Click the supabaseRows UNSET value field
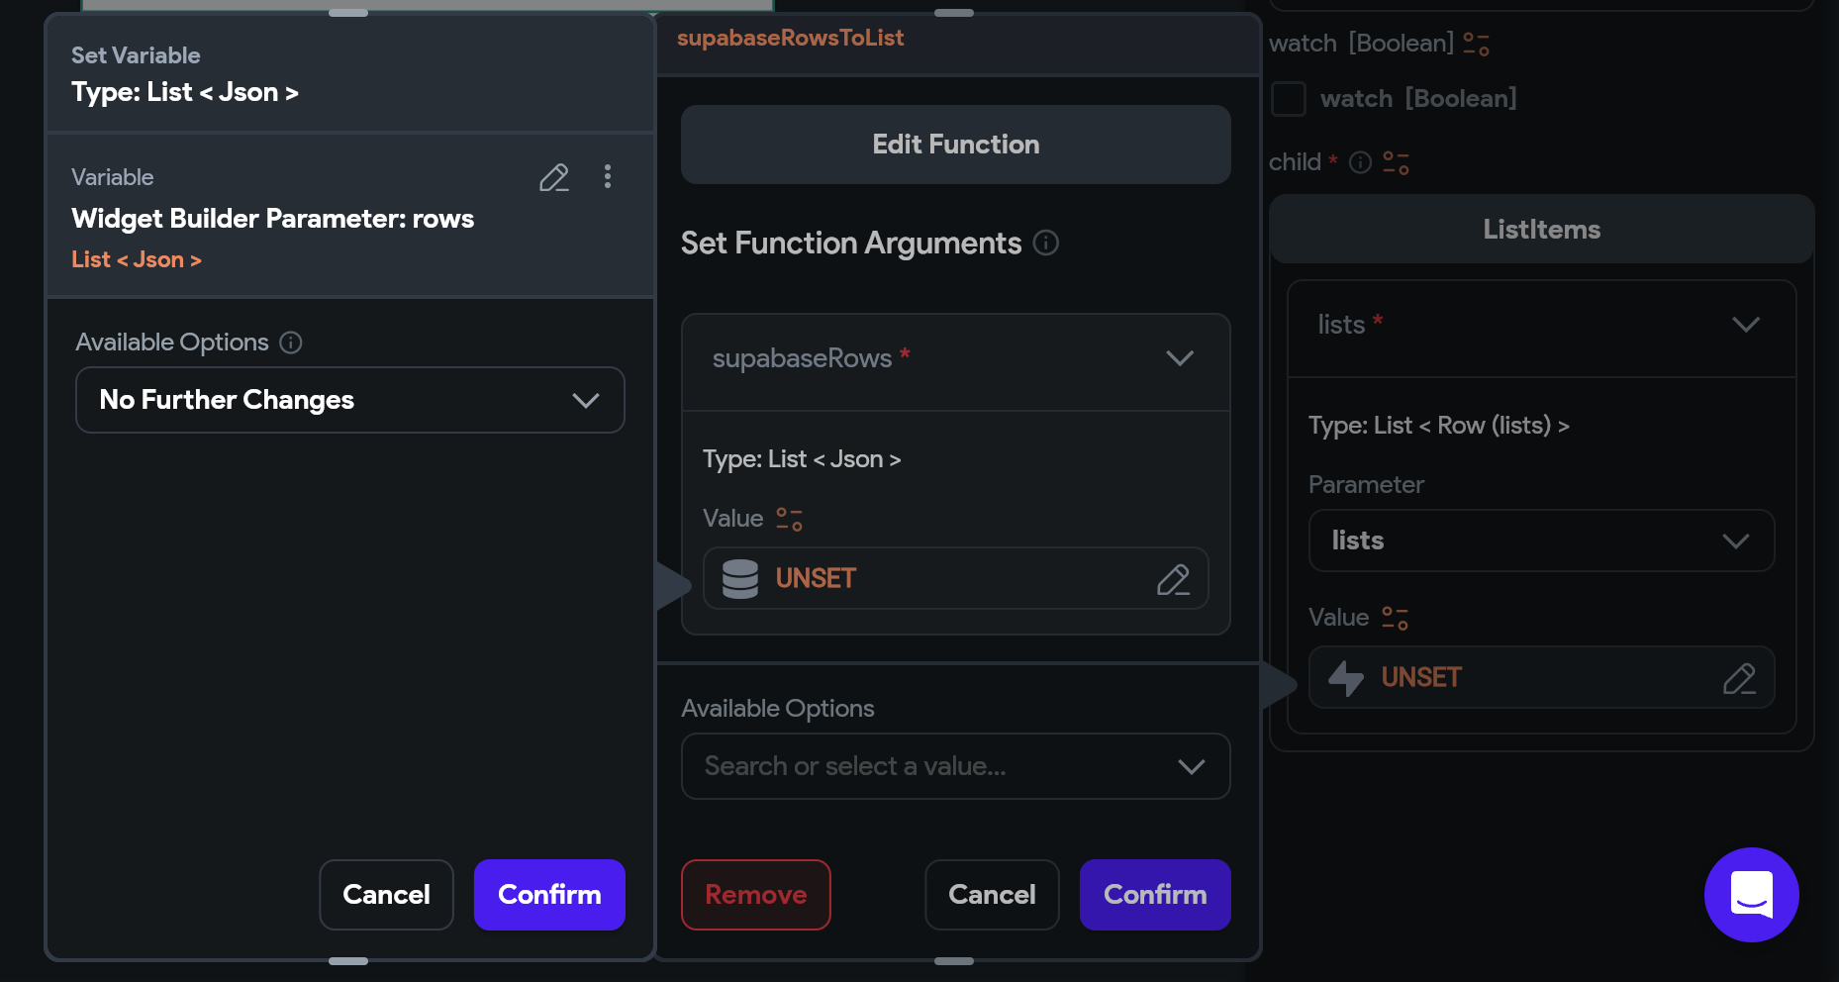The height and width of the screenshot is (982, 1839). (956, 579)
